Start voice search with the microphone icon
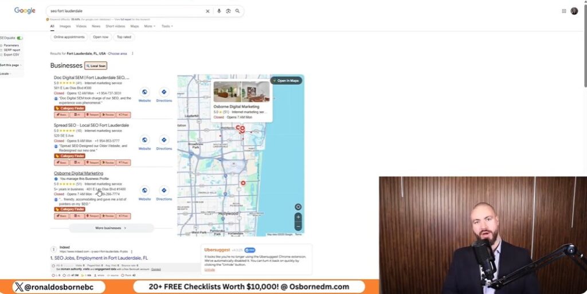 coord(219,11)
